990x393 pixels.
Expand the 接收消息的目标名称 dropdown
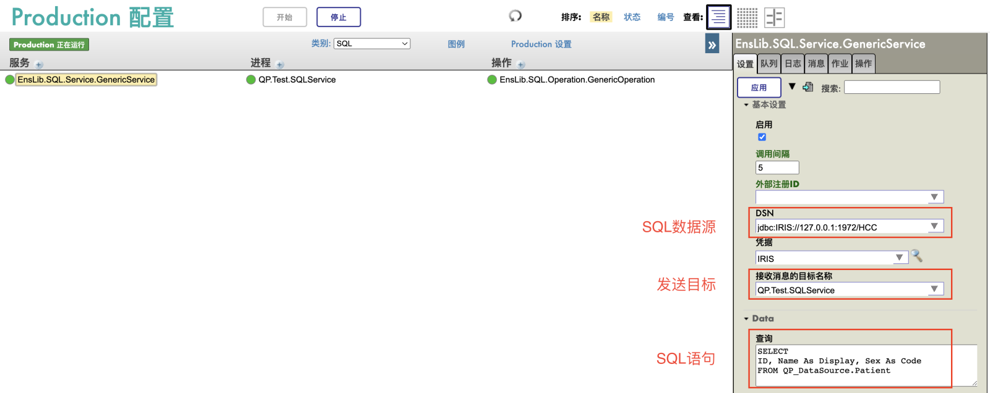click(934, 289)
